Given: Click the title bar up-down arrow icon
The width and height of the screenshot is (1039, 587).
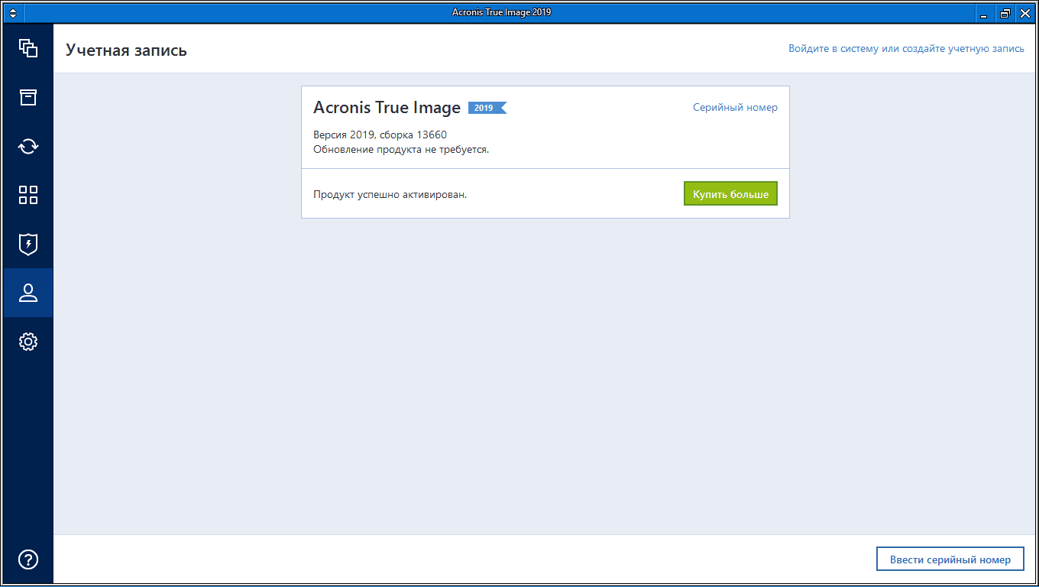Looking at the screenshot, I should 13,13.
